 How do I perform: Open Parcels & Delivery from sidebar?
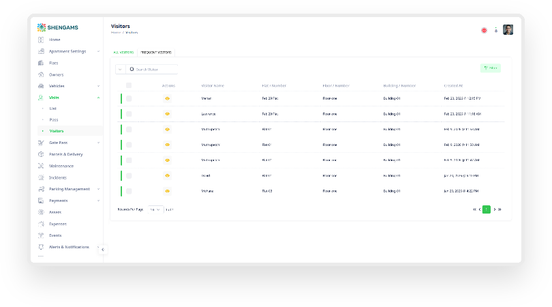coord(65,154)
